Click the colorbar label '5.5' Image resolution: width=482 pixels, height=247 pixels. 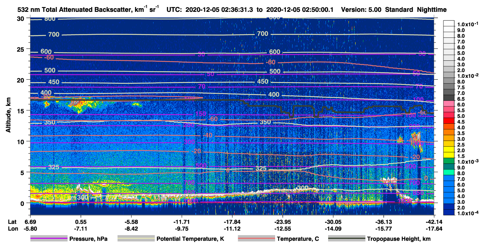461,110
